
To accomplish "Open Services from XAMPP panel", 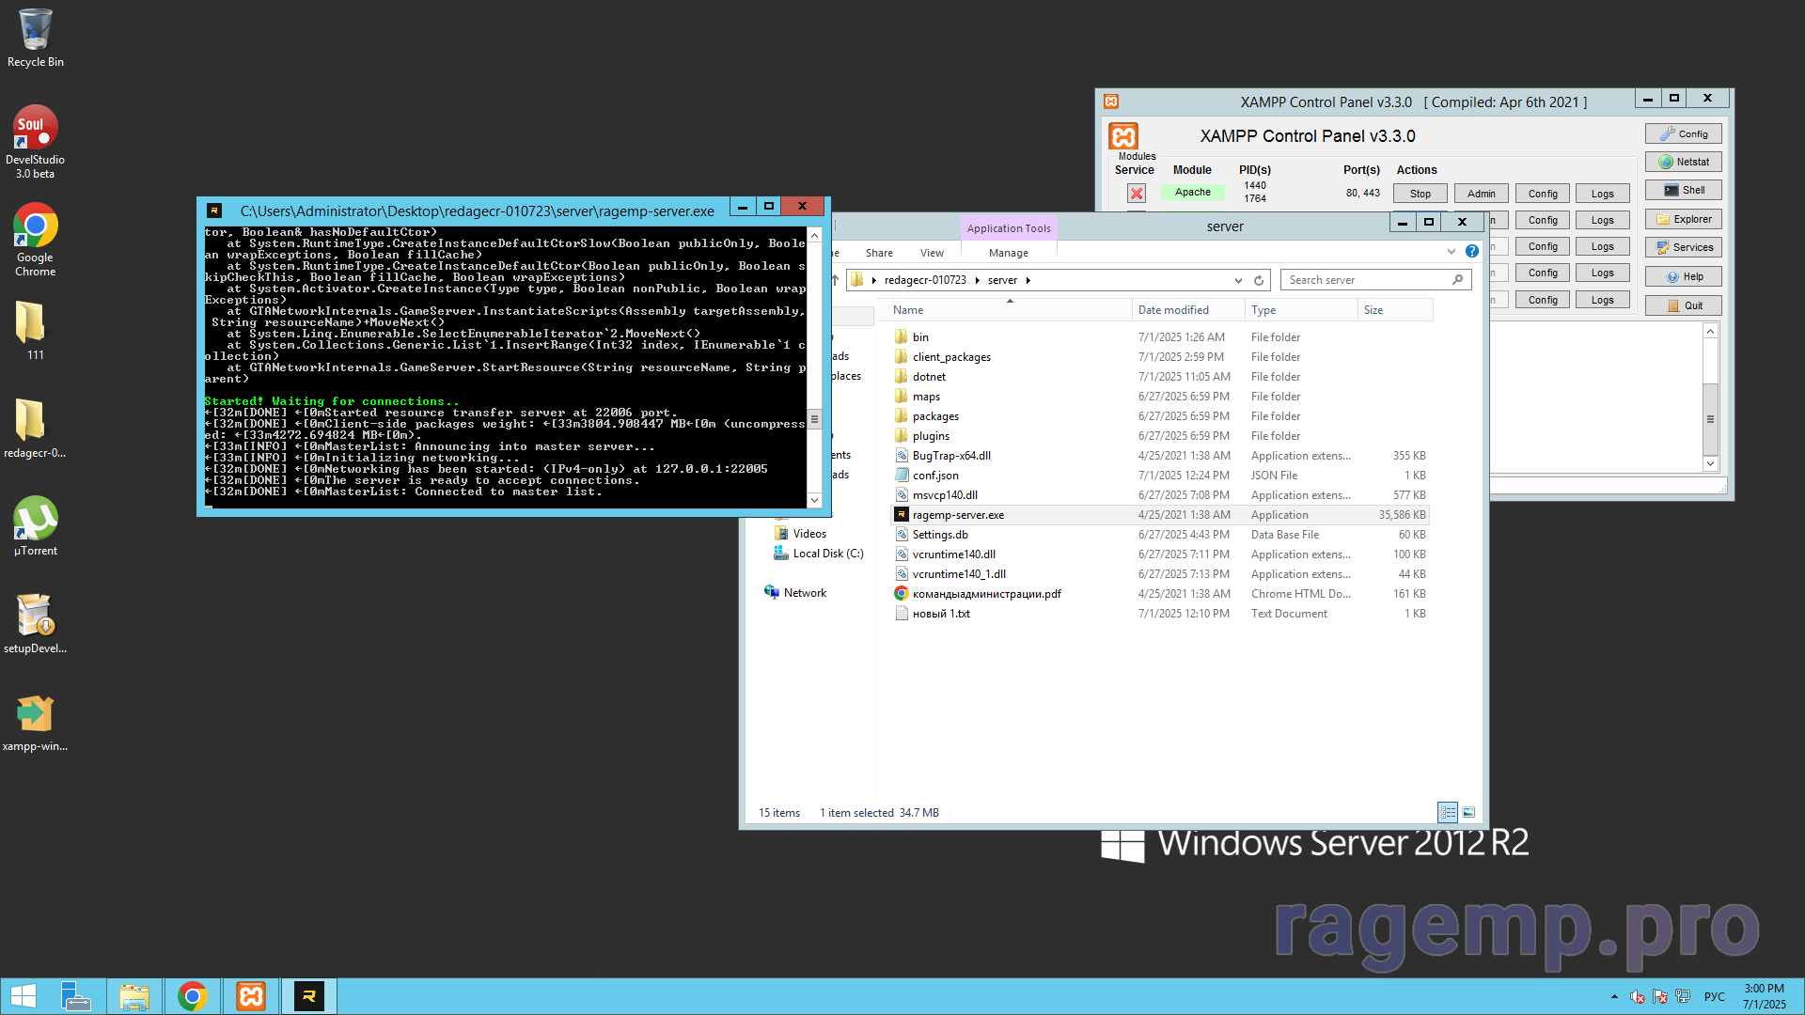I will tap(1684, 247).
